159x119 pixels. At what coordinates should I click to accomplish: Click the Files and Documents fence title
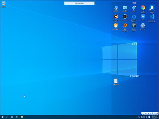pos(135,76)
